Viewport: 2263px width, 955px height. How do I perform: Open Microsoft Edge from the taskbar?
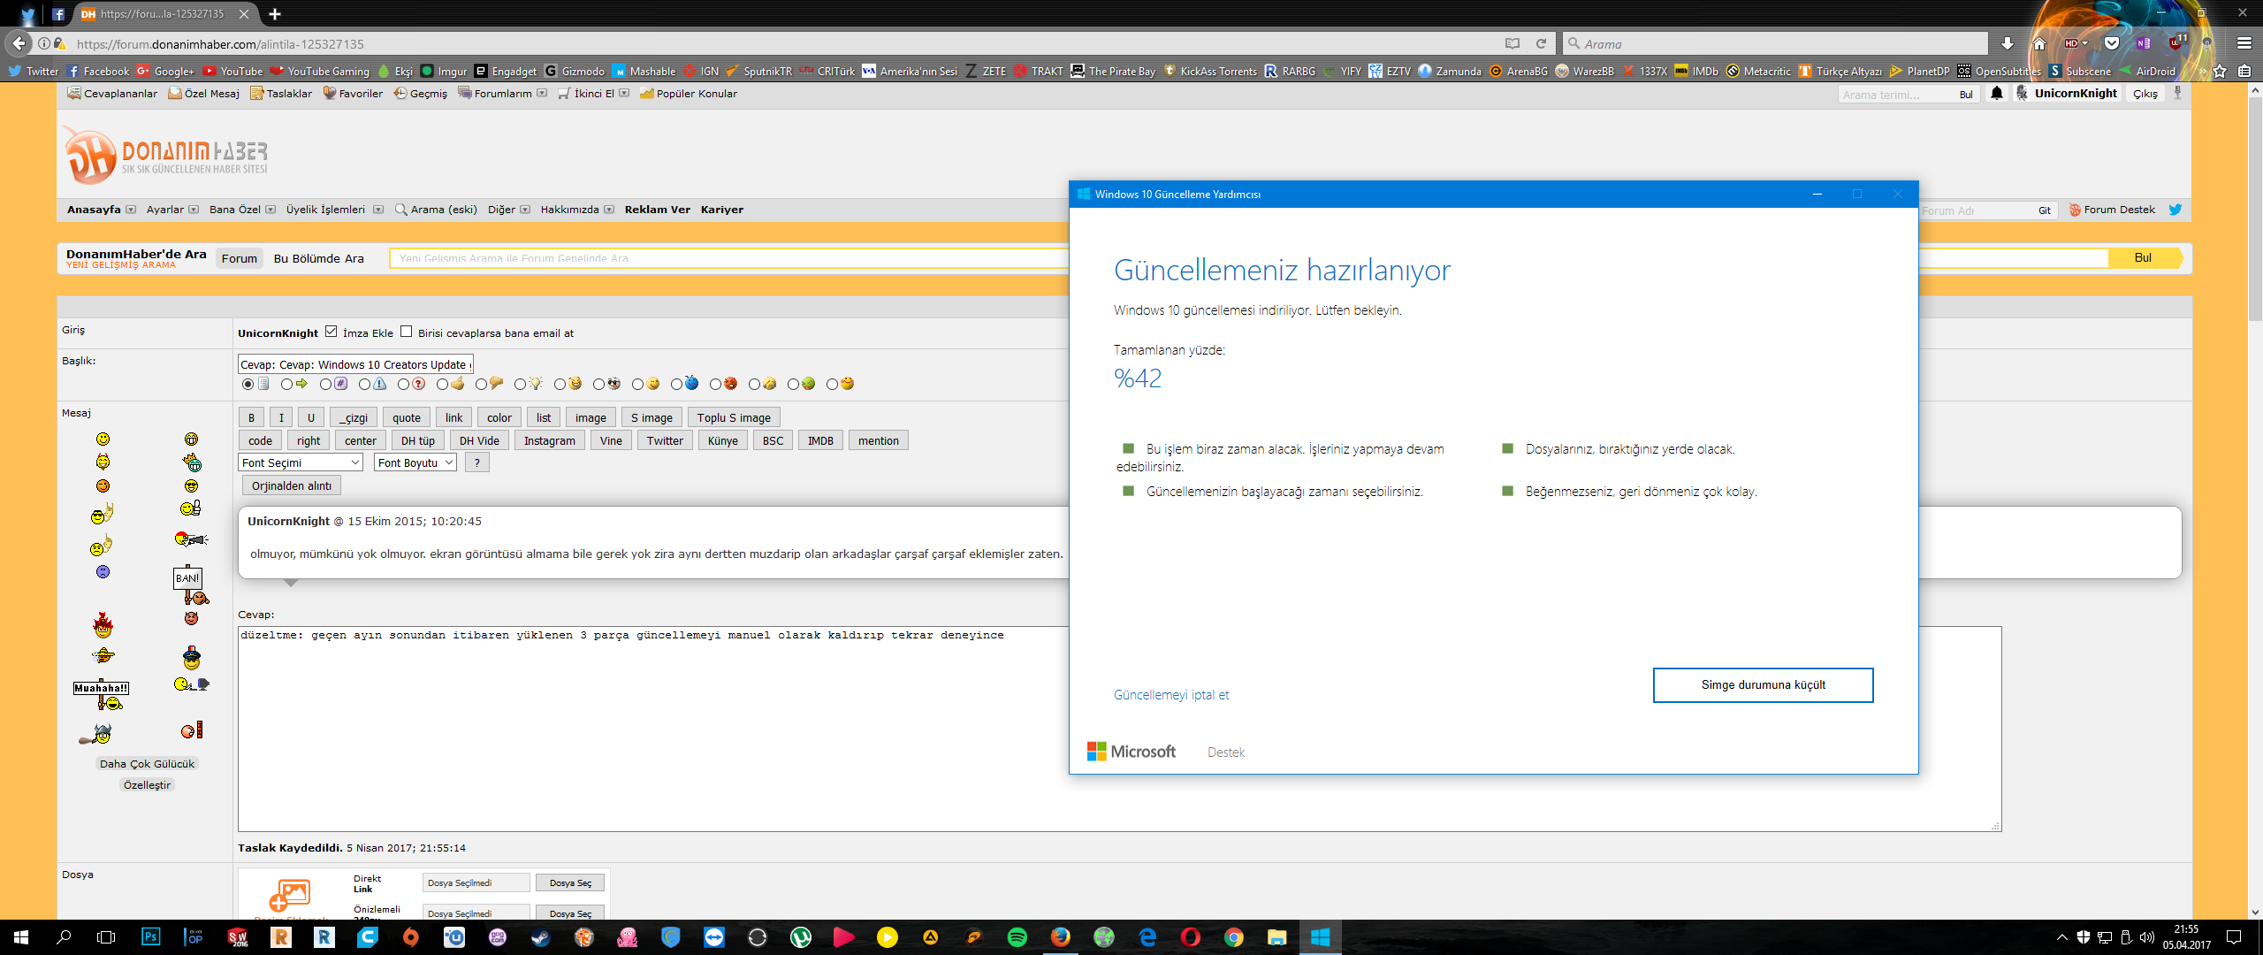[x=1147, y=937]
